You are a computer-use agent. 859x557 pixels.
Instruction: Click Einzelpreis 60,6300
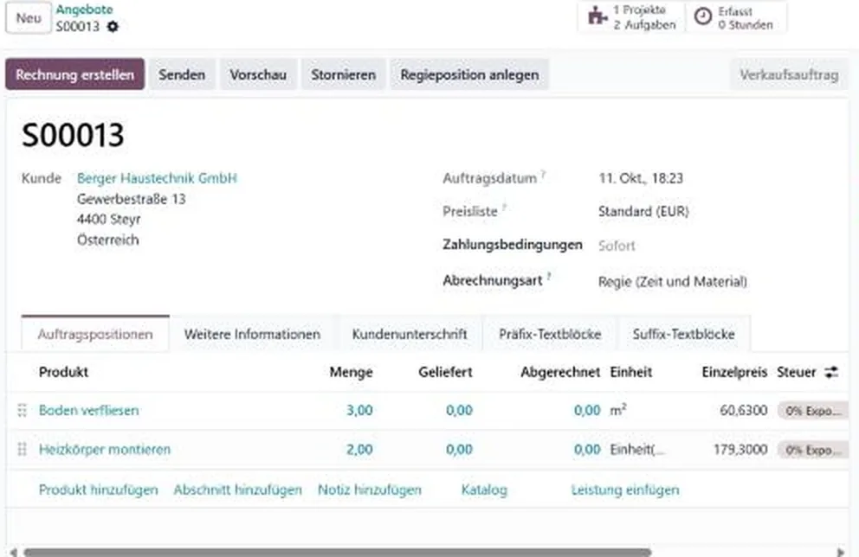tap(744, 410)
